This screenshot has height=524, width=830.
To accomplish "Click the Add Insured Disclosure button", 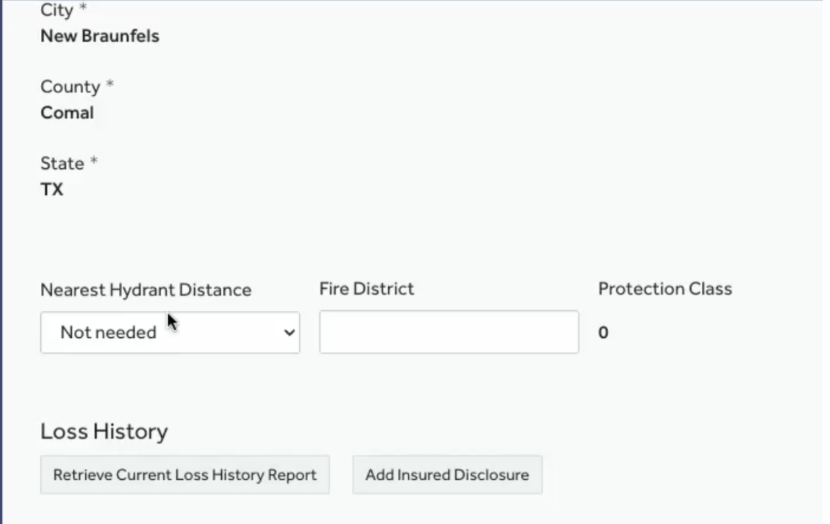I will (447, 475).
